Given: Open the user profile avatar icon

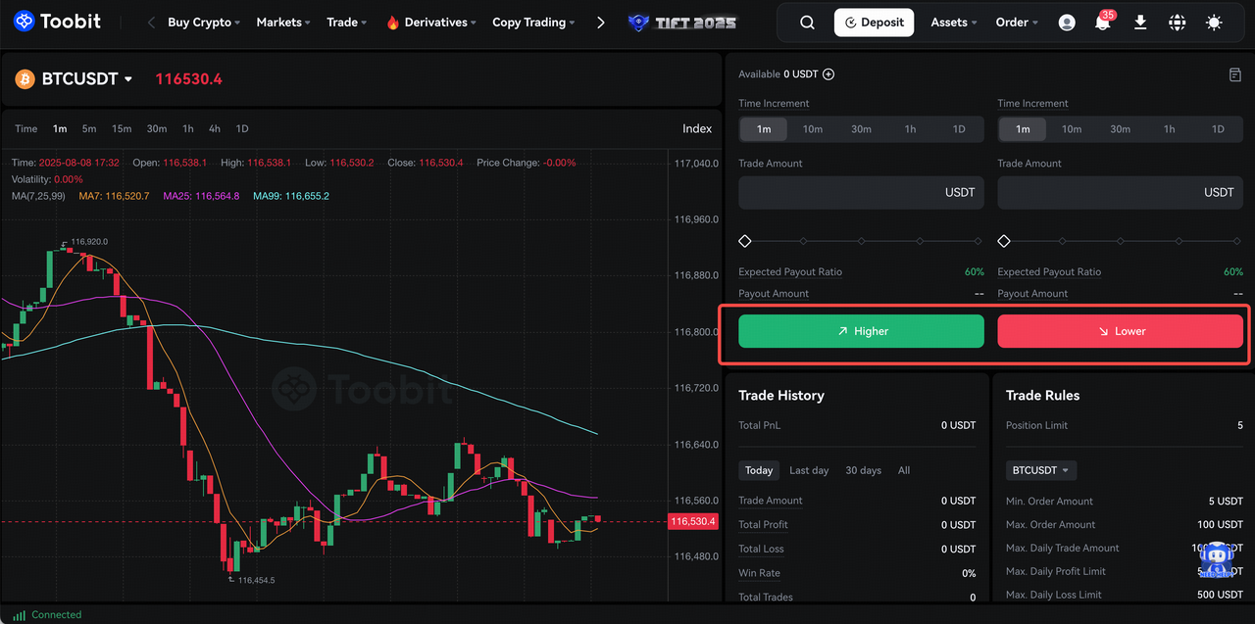Looking at the screenshot, I should [1067, 23].
